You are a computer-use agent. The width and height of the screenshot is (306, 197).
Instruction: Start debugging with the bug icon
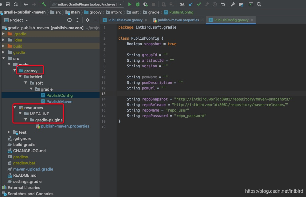point(138,4)
